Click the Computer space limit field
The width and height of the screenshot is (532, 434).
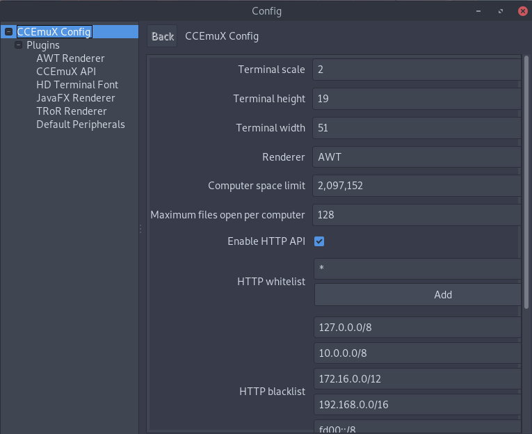pyautogui.click(x=417, y=186)
